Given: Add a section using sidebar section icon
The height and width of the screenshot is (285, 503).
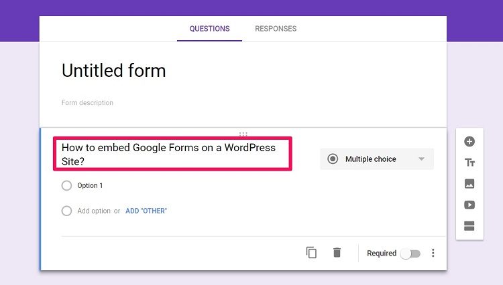Looking at the screenshot, I should pyautogui.click(x=469, y=226).
